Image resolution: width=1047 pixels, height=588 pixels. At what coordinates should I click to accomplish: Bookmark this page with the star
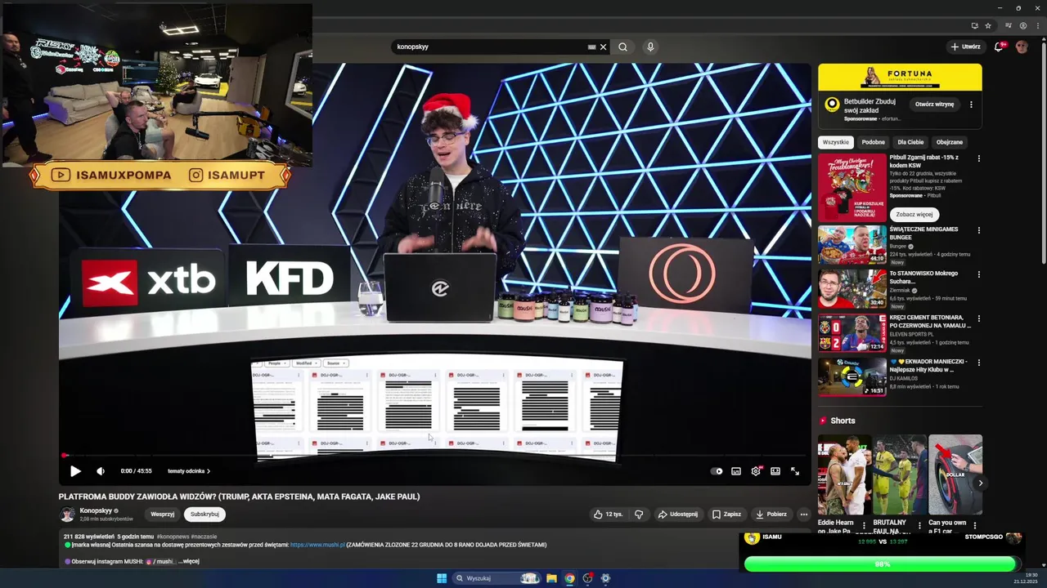[988, 25]
